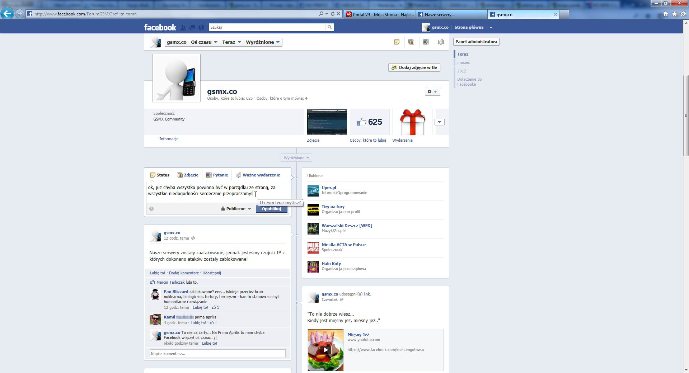Switch to the Zdjęcie composer tab

click(x=188, y=175)
